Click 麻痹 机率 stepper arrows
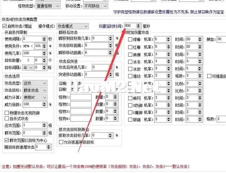The height and width of the screenshot is (173, 226). tap(168, 54)
